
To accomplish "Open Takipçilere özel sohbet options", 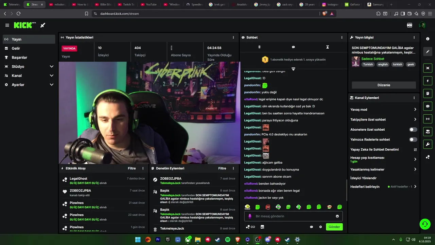I will pos(415,119).
